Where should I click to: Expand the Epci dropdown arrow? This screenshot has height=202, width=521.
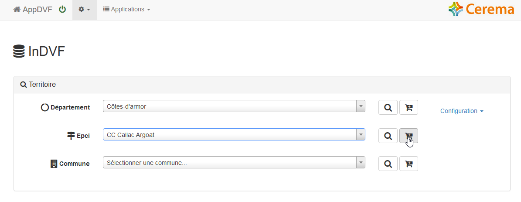coord(361,134)
